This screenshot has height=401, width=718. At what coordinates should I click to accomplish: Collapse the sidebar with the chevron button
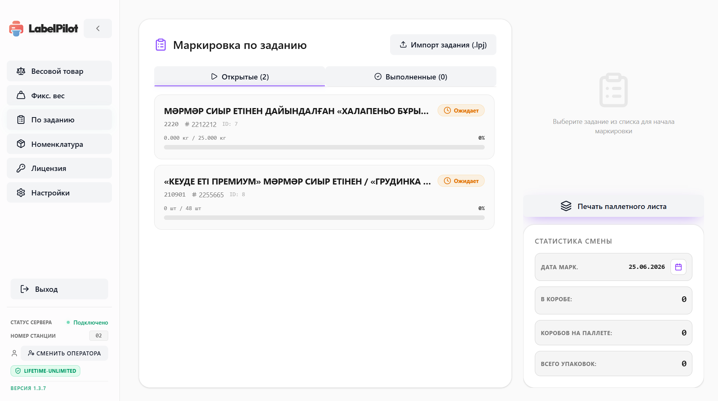point(98,28)
